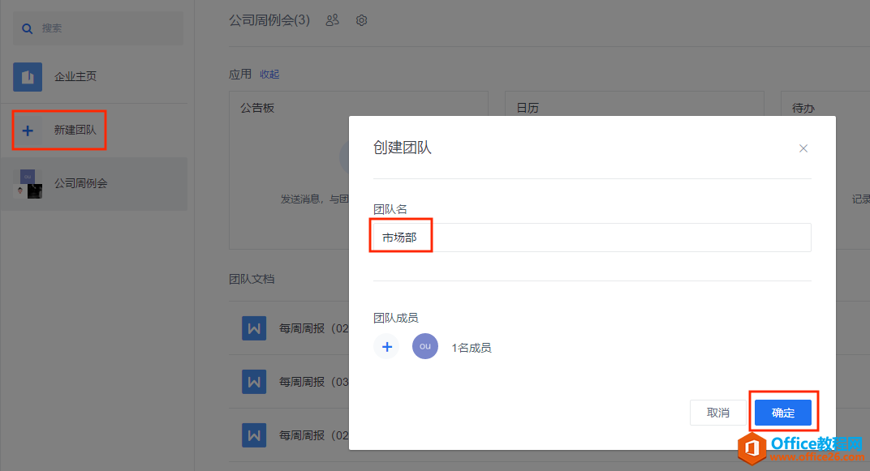Click the plus icon to add 团队成员
This screenshot has width=870, height=471.
(386, 346)
